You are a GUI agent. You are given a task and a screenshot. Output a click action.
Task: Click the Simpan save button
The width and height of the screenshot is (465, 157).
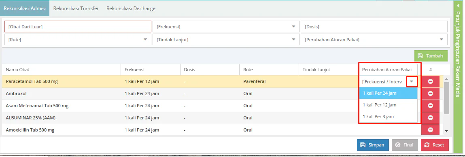click(x=373, y=145)
